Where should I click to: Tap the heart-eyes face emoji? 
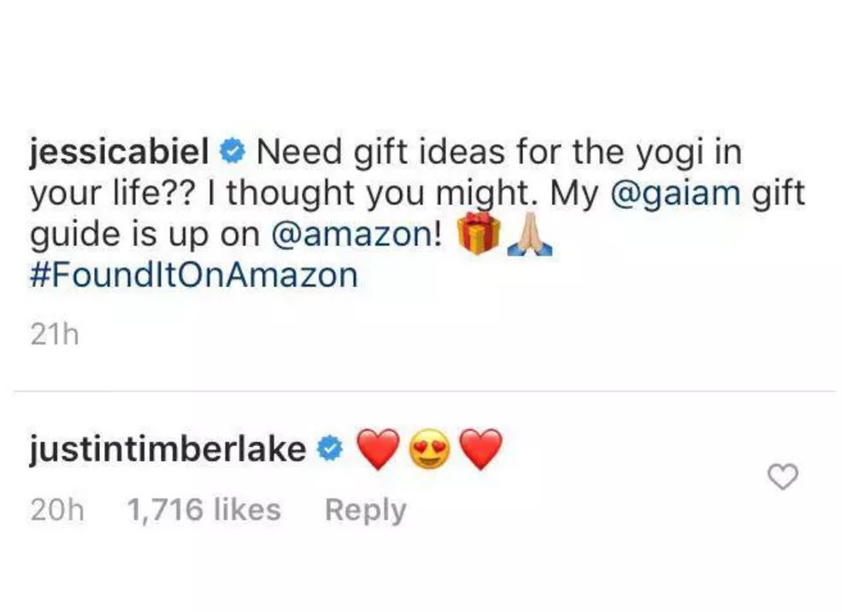tap(430, 450)
